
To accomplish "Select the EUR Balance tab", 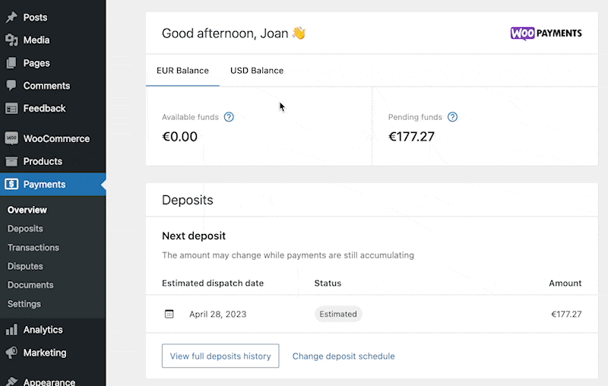I will coord(182,71).
